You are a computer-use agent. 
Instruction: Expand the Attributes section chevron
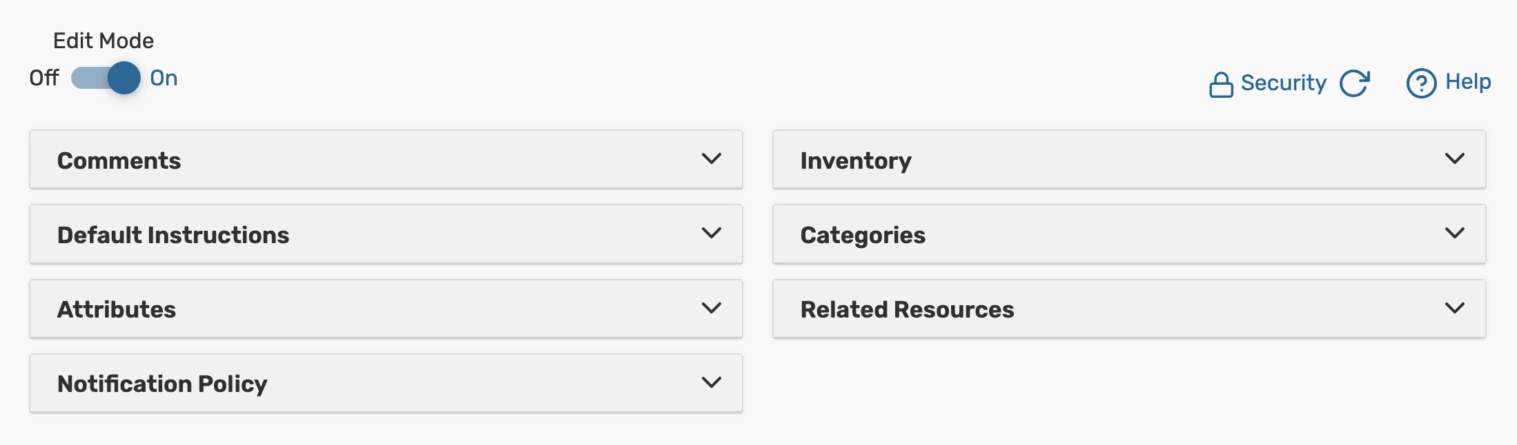click(711, 308)
